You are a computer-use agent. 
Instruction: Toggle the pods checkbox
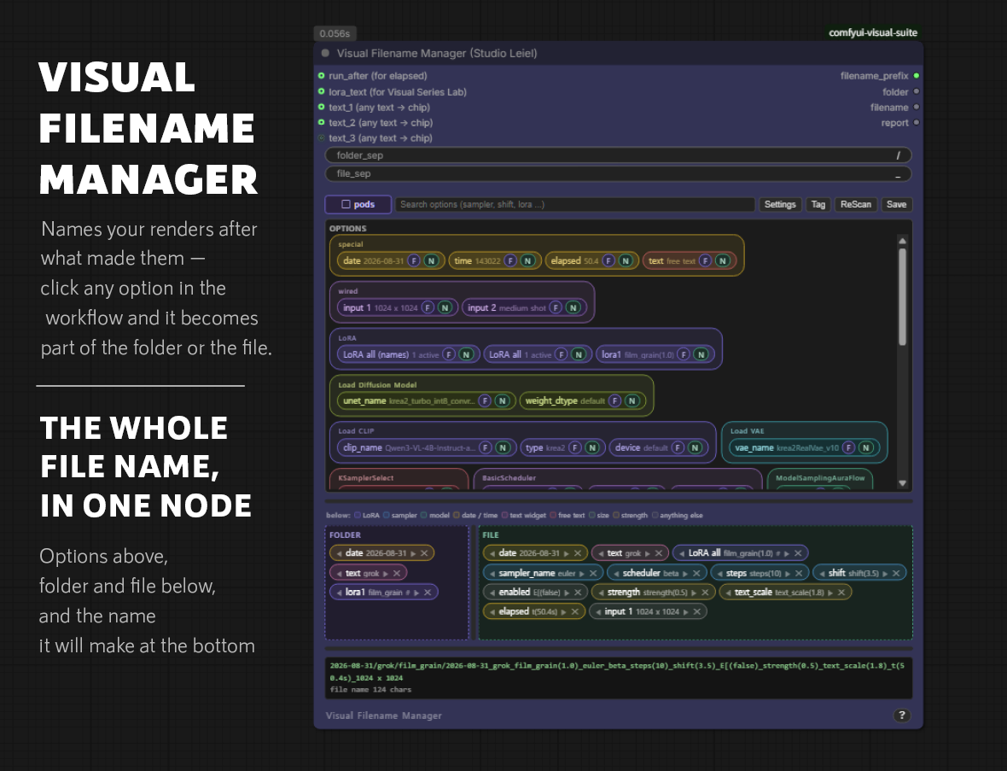tap(346, 204)
